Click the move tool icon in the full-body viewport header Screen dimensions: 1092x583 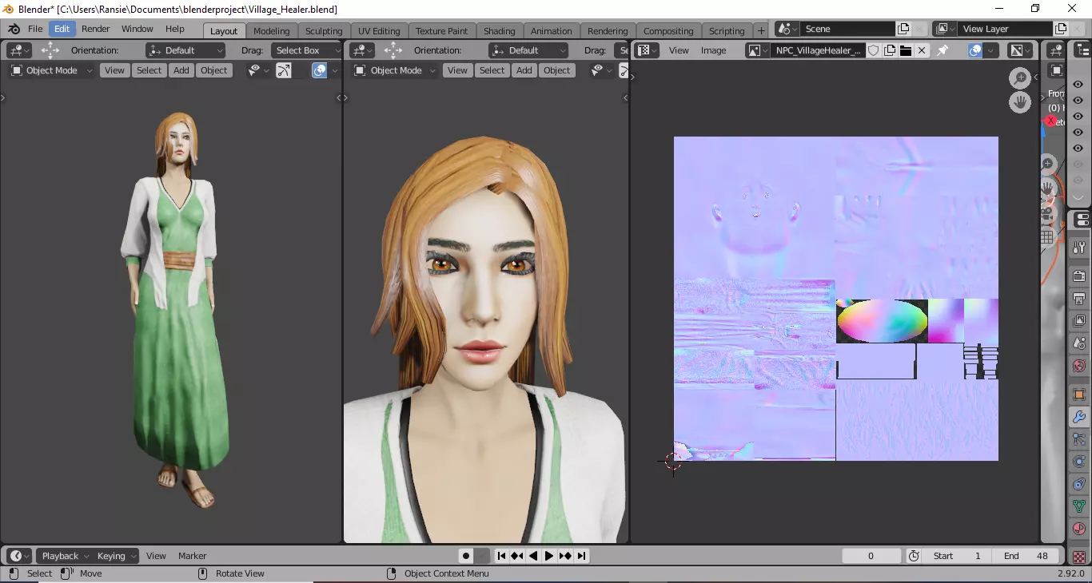pyautogui.click(x=50, y=50)
